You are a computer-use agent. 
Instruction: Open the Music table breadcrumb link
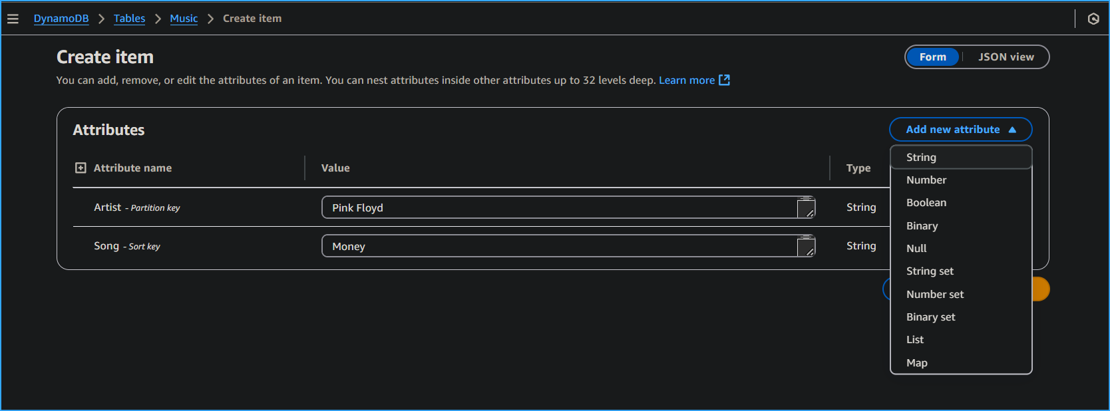click(x=184, y=19)
